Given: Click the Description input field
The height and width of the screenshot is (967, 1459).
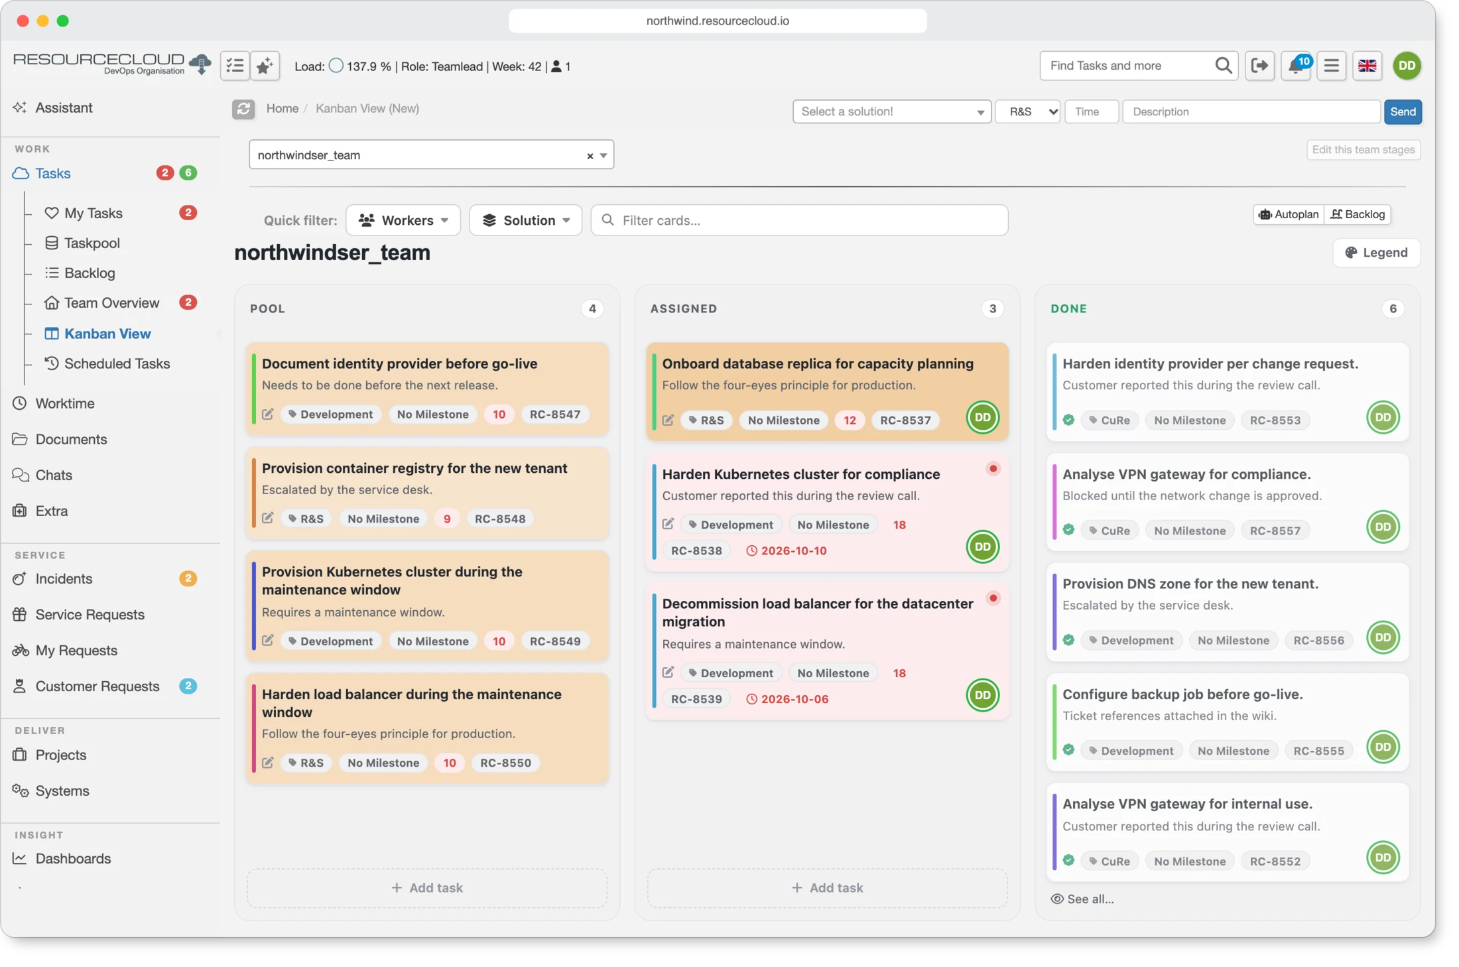Looking at the screenshot, I should pos(1251,111).
